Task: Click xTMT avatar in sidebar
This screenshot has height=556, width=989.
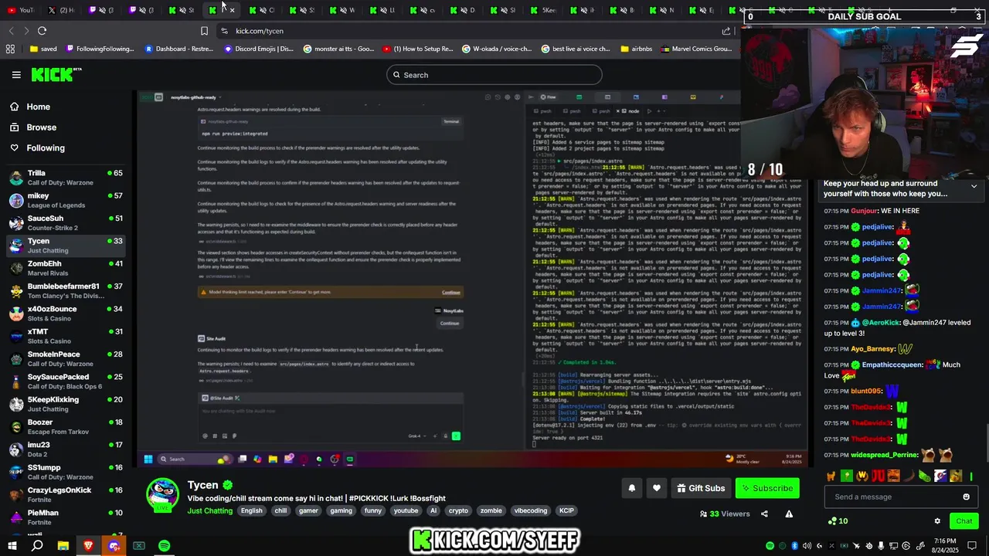Action: pos(16,336)
